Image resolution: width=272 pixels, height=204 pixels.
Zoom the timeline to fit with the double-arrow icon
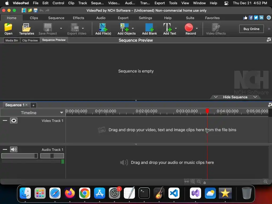186,182
